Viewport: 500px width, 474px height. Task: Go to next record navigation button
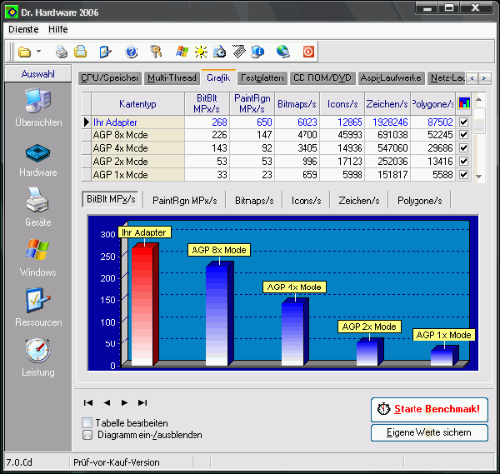(x=125, y=402)
